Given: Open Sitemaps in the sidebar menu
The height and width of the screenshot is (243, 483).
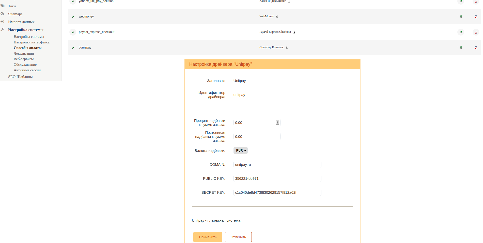Looking at the screenshot, I should pos(15,14).
